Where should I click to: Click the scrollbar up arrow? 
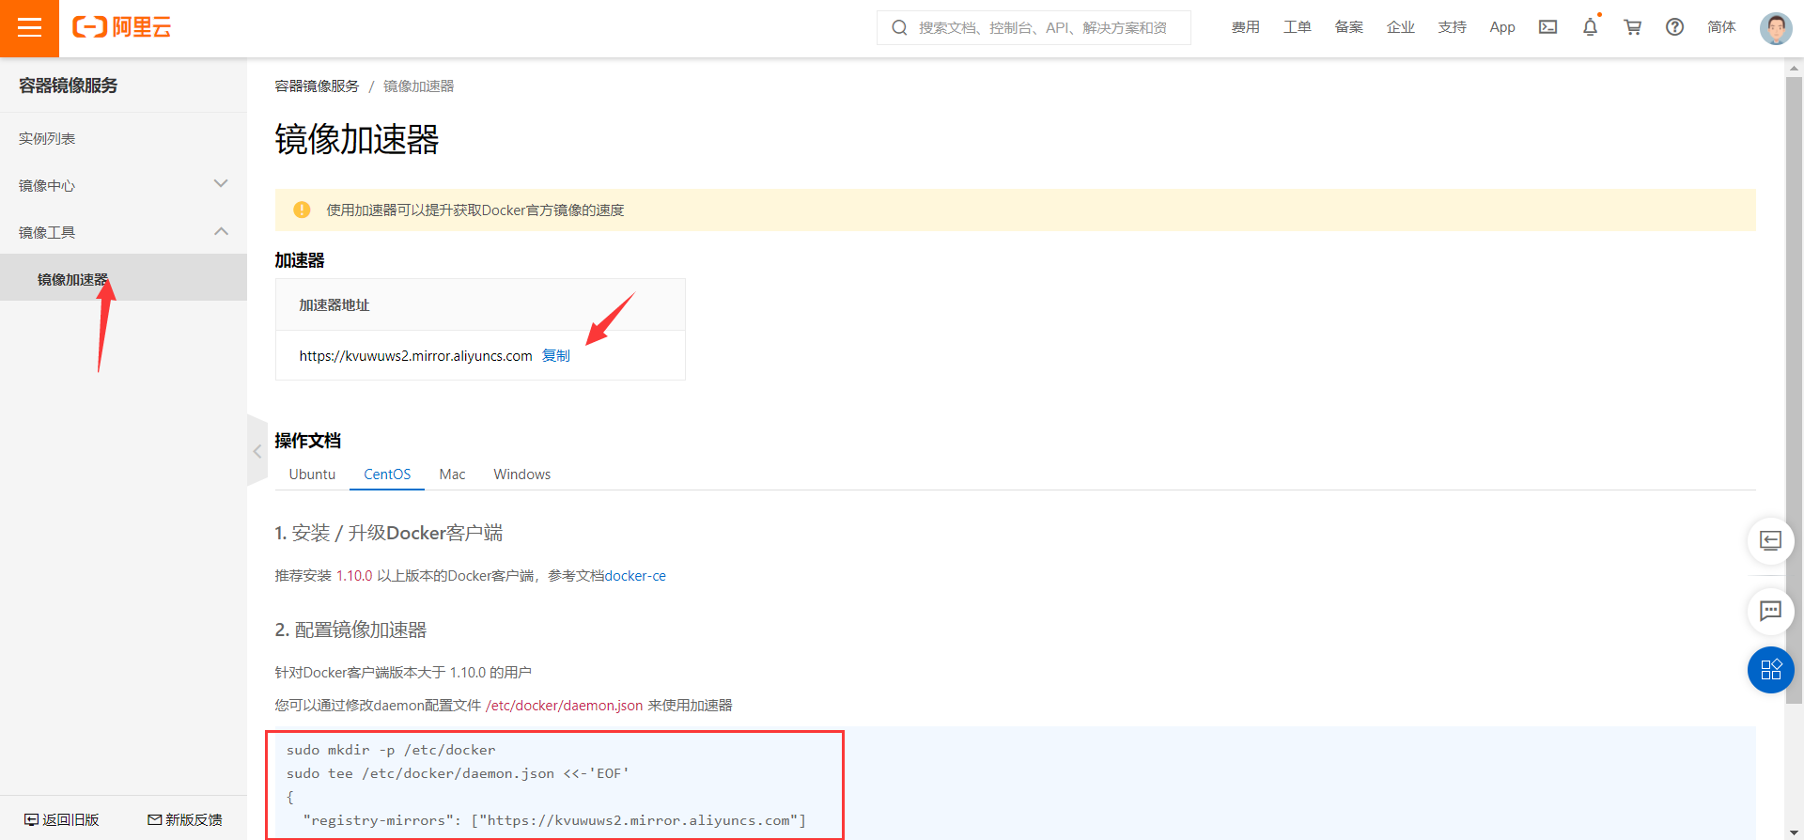(1794, 68)
